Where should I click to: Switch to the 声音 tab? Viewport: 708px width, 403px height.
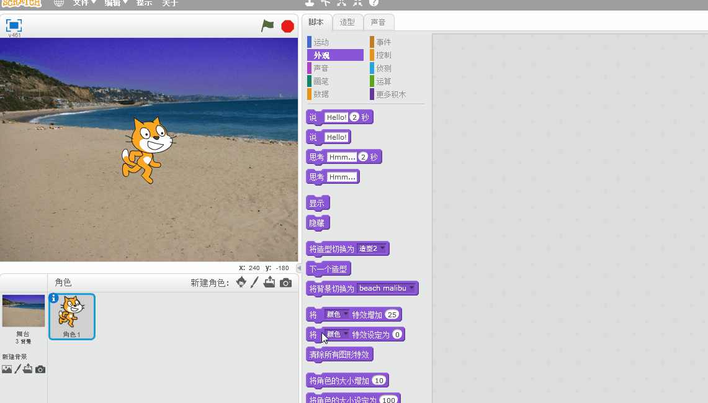pyautogui.click(x=378, y=22)
